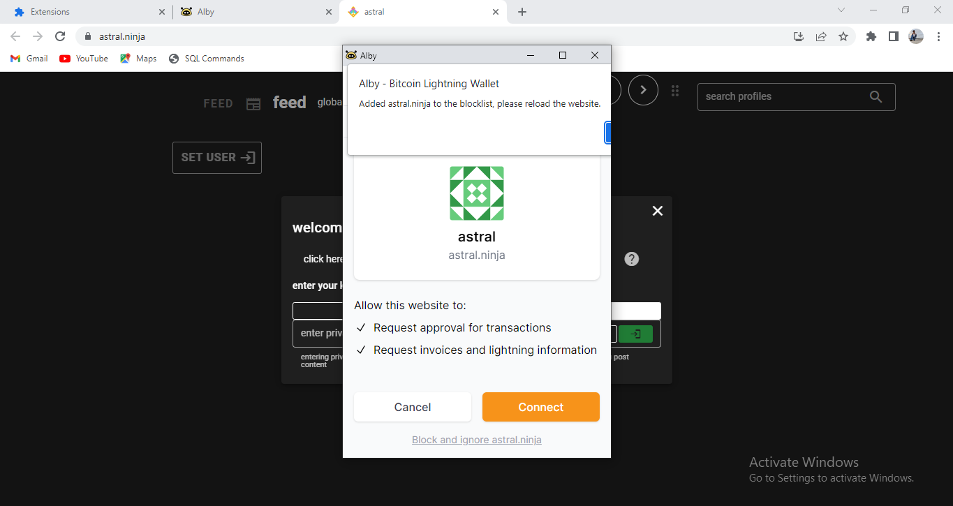
Task: Click the search magnifier in search profiles
Action: pos(876,96)
